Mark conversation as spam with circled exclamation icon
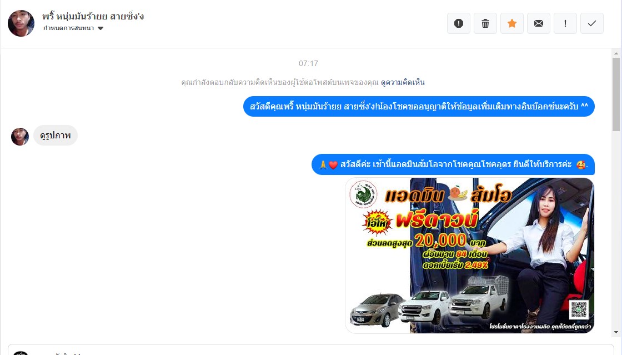Image resolution: width=622 pixels, height=355 pixels. 459,23
